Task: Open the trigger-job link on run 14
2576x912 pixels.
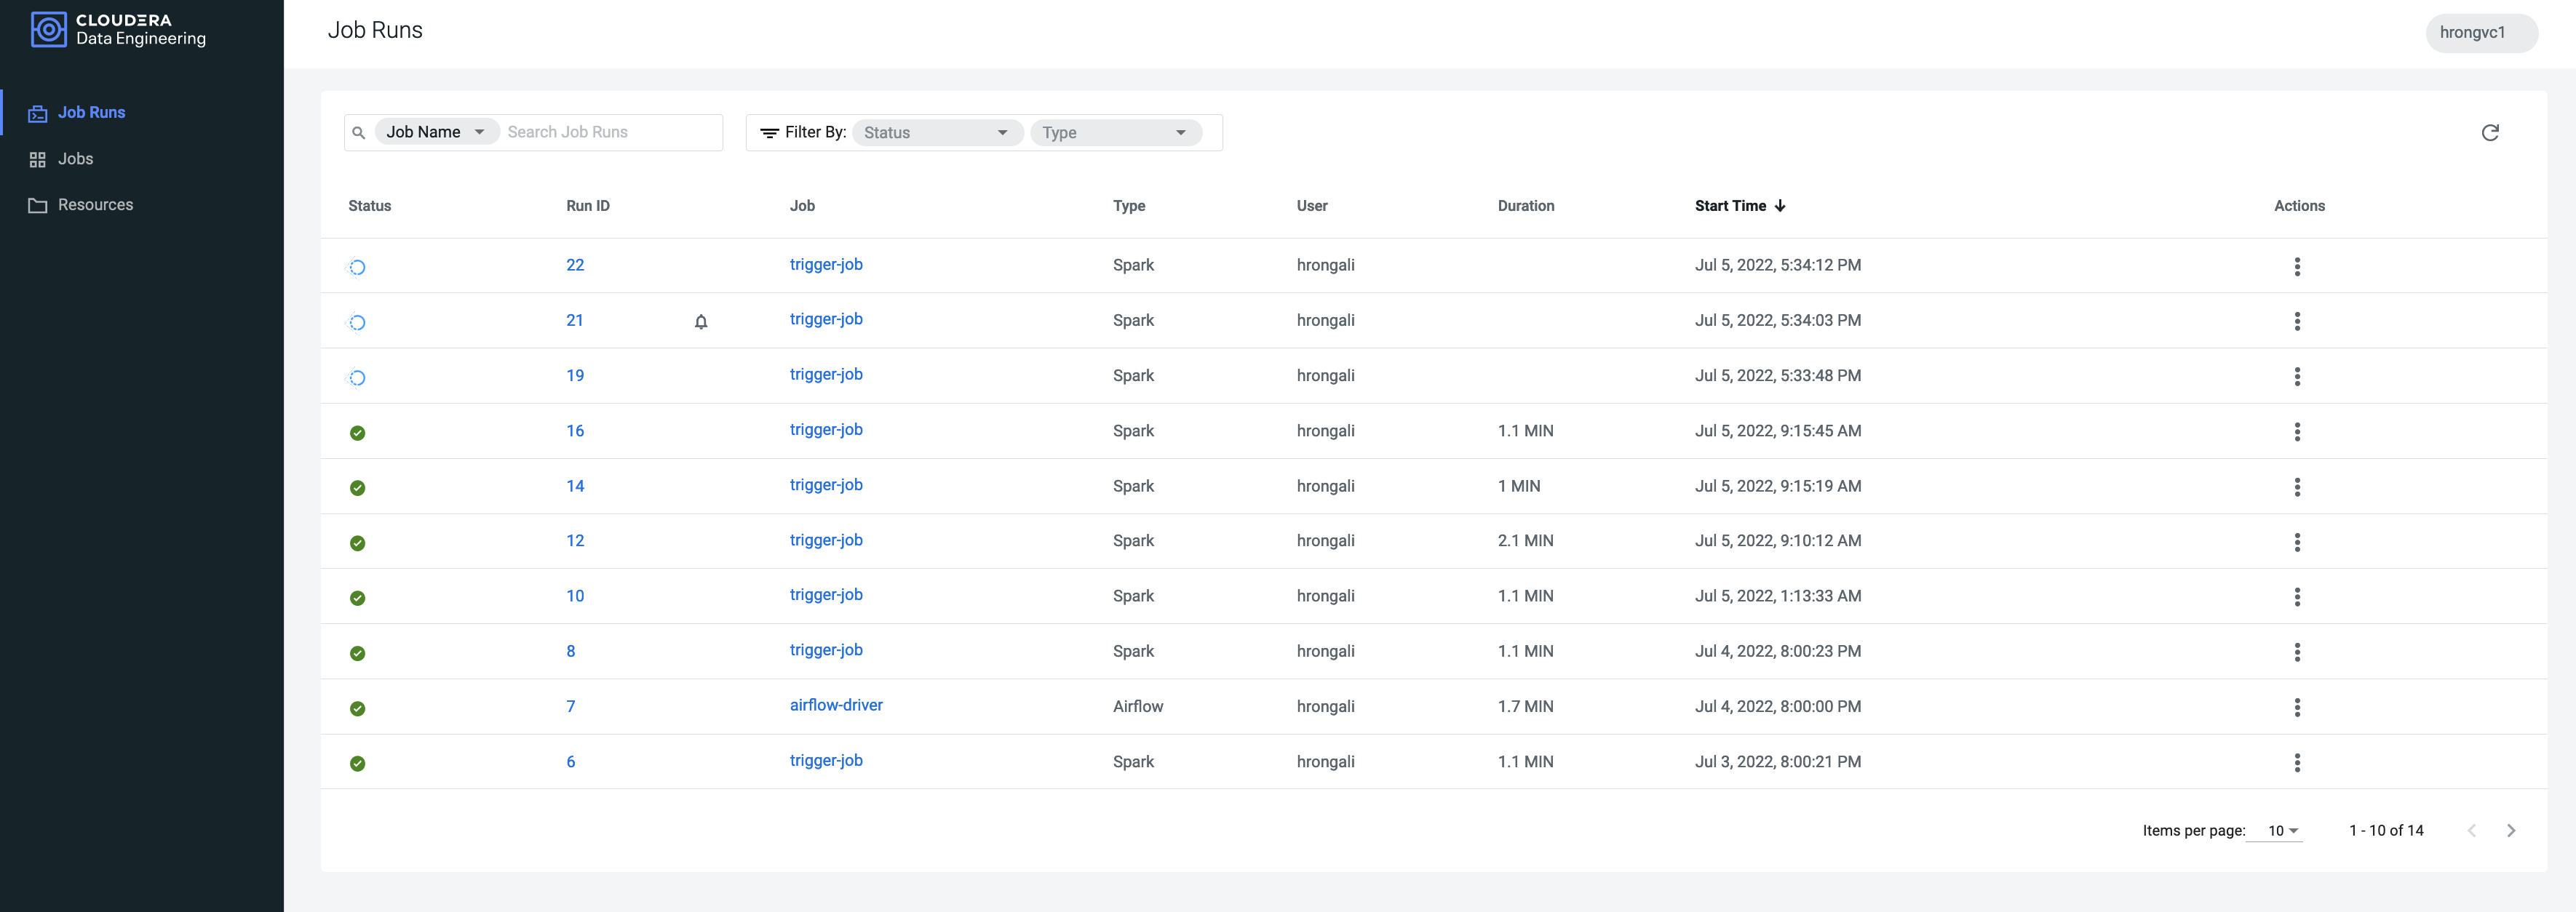Action: (x=825, y=486)
